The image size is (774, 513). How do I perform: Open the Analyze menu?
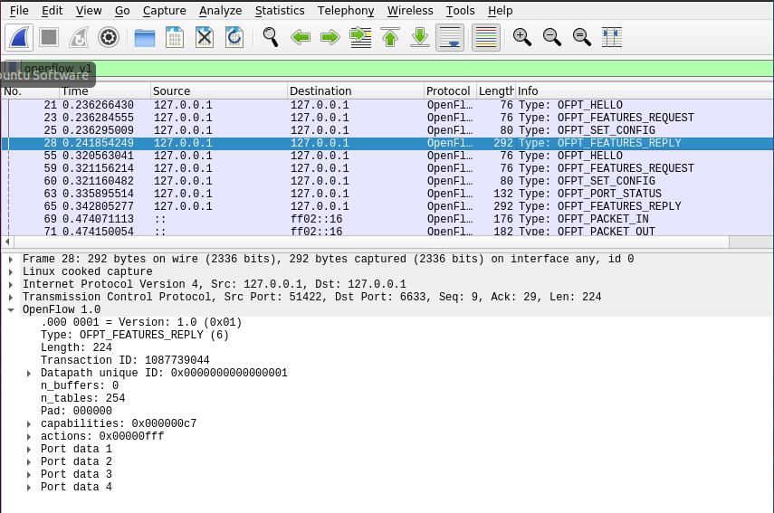[220, 10]
